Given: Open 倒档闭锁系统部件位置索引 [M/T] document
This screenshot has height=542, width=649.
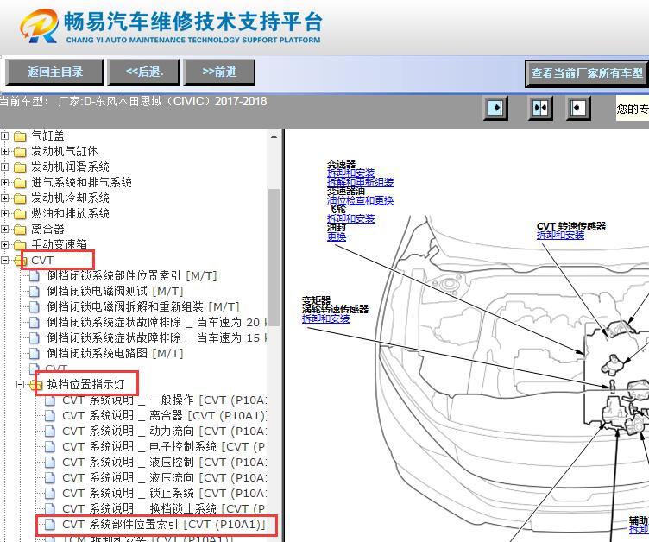Looking at the screenshot, I should click(132, 276).
